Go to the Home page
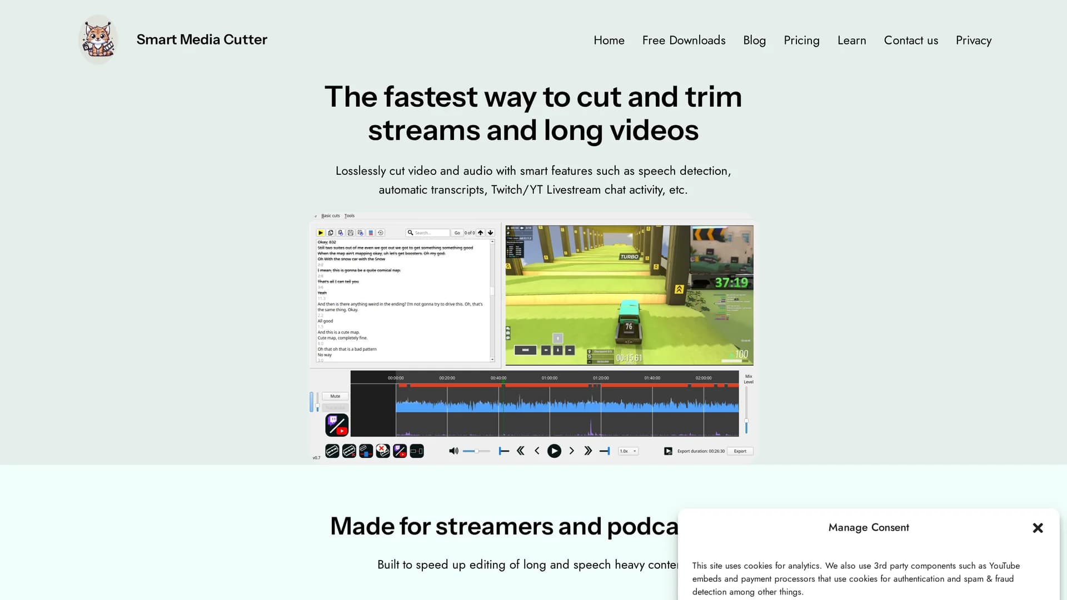The width and height of the screenshot is (1067, 600). click(x=609, y=40)
